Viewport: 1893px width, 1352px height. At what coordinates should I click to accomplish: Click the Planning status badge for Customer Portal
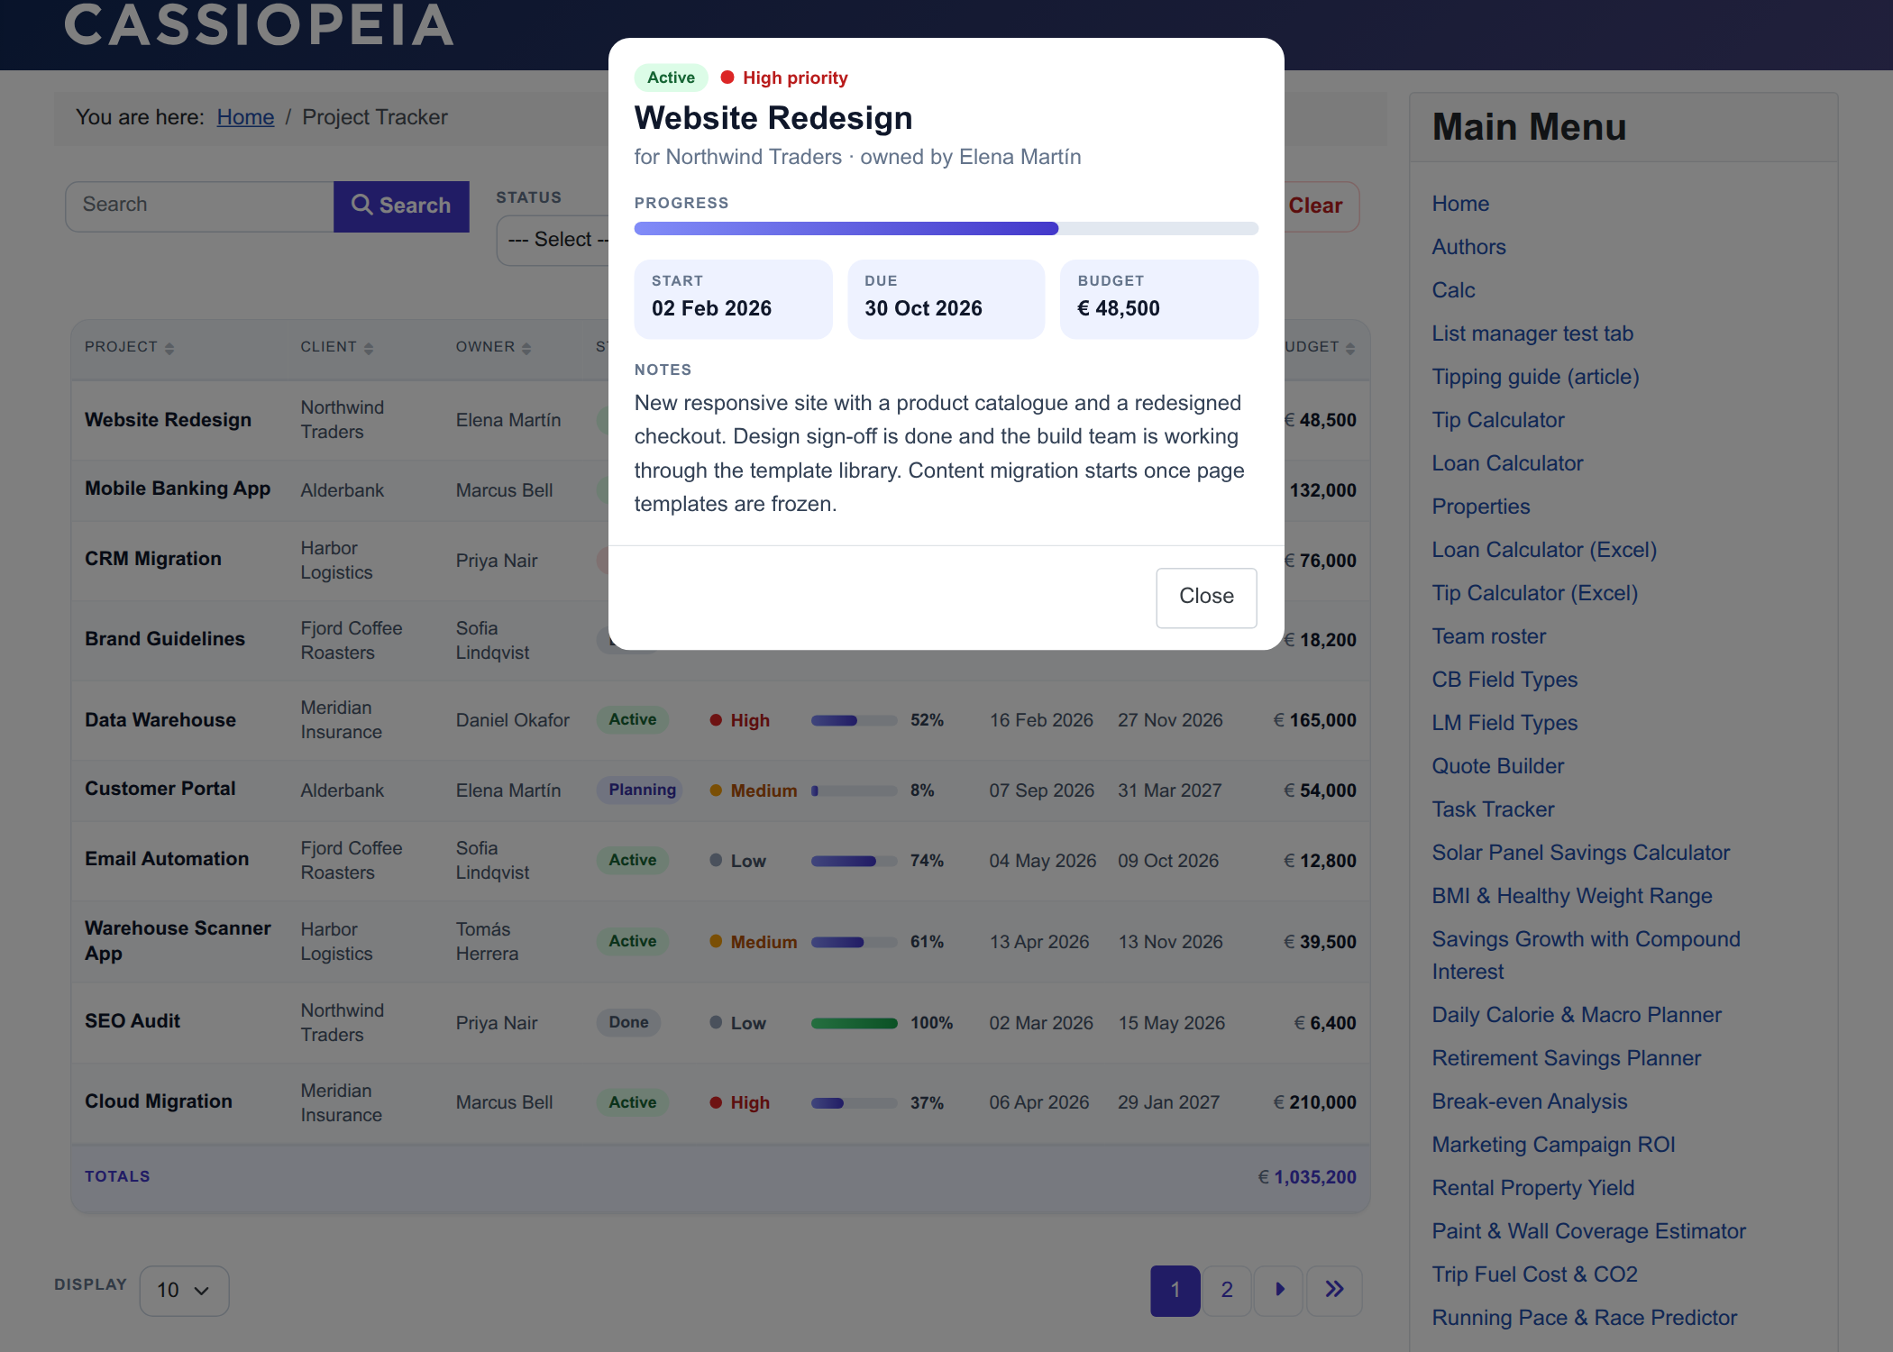[641, 790]
